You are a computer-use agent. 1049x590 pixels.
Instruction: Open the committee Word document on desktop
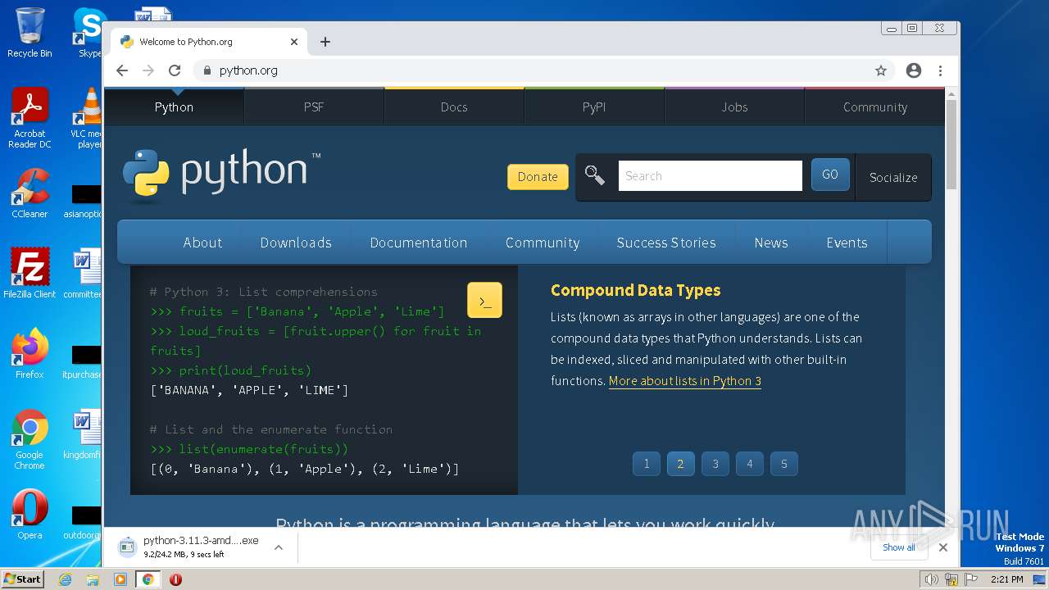click(83, 273)
